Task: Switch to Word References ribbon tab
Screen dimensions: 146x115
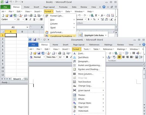Action: tap(94, 45)
